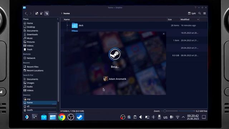Close the Steam login dialog
229x129 pixels.
164,34
